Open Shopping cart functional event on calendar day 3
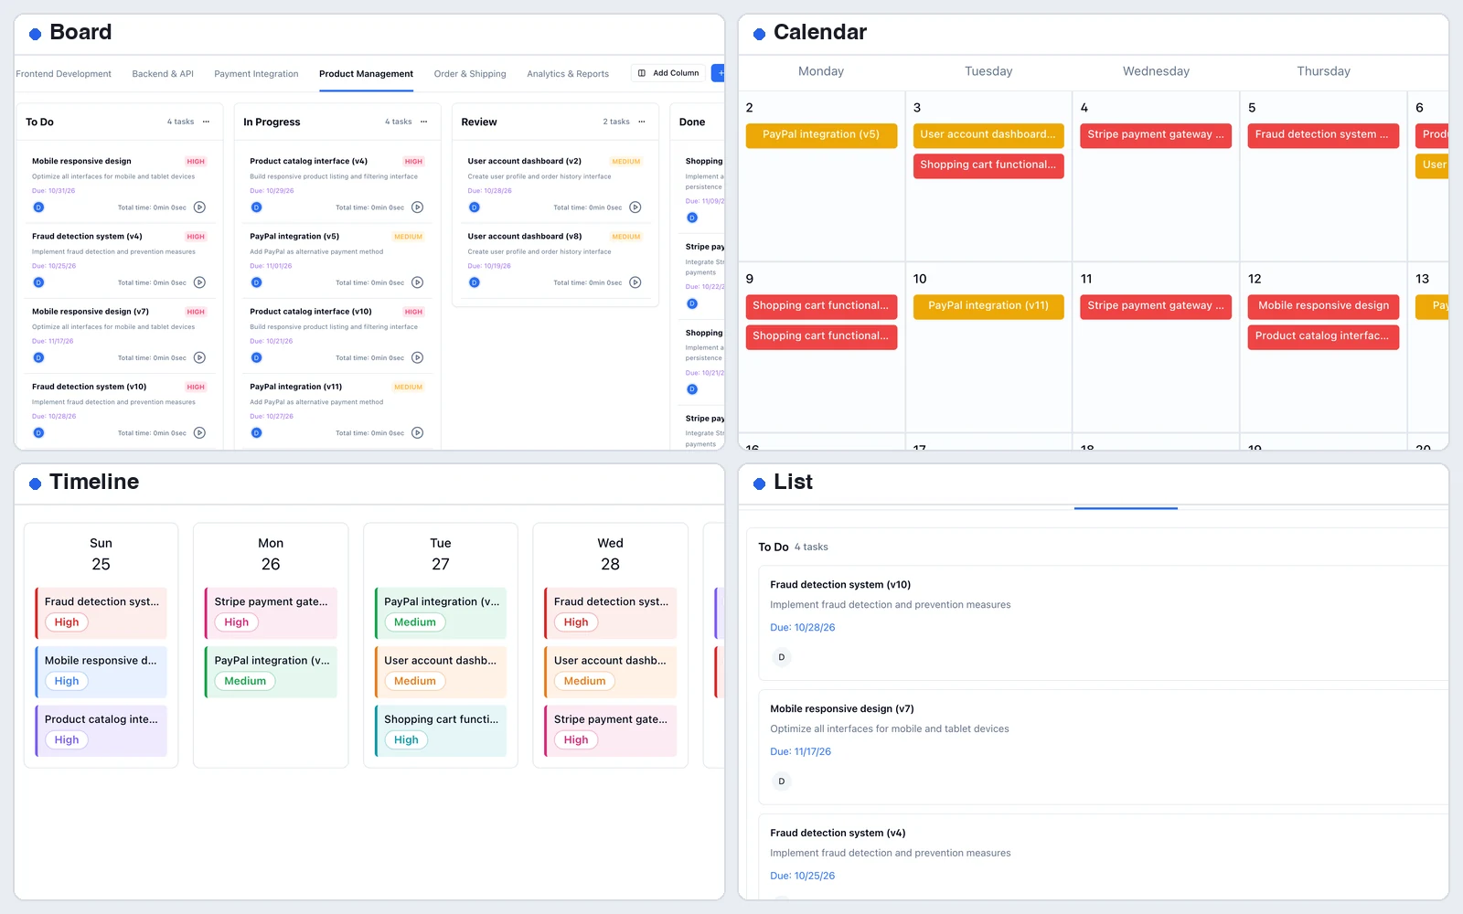Viewport: 1463px width, 914px height. point(988,165)
